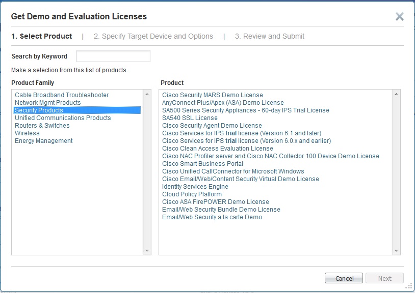Image resolution: width=415 pixels, height=293 pixels.
Task: Select Unified Communications Products family
Action: (63, 118)
